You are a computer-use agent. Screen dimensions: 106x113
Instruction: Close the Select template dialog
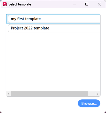click(99, 4)
